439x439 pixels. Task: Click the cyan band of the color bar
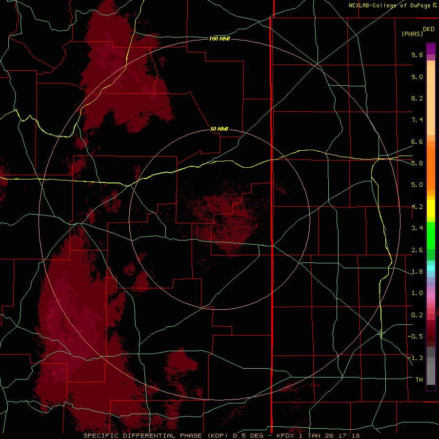(431, 268)
